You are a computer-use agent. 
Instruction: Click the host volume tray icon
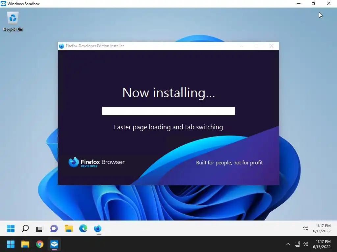coord(305,244)
